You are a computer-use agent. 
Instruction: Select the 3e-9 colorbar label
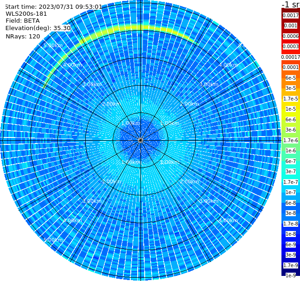291,255
